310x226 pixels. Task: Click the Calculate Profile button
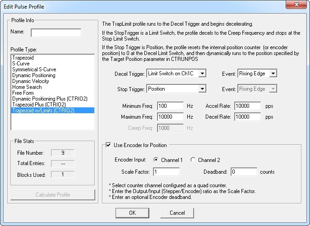(53, 195)
